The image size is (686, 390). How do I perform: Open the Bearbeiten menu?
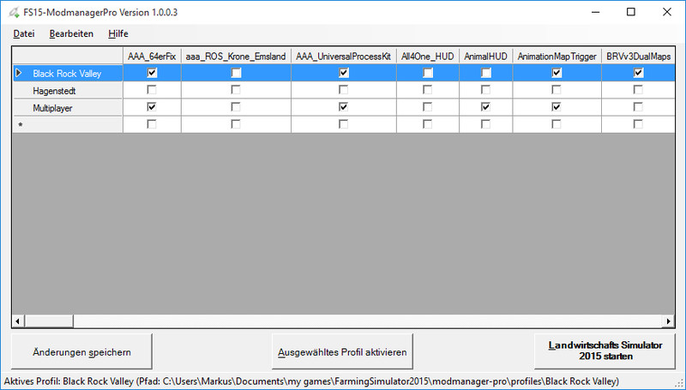coord(71,33)
